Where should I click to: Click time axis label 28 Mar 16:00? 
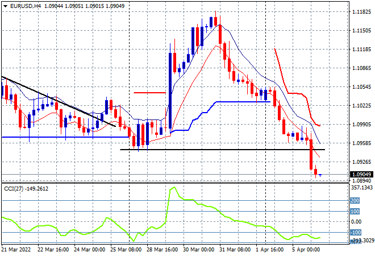tap(162, 250)
